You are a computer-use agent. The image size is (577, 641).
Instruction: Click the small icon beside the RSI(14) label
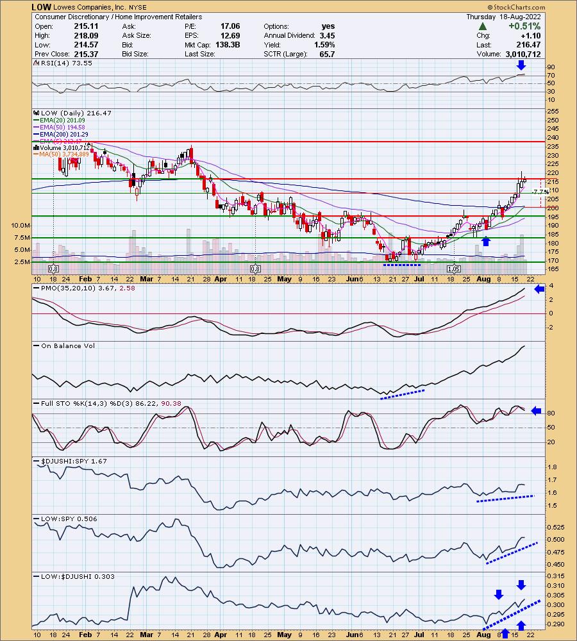coord(37,63)
